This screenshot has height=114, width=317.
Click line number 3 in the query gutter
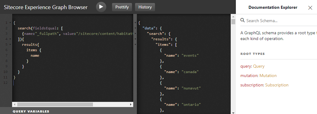click(x=6, y=34)
